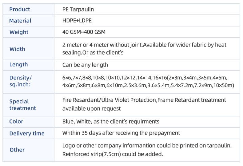Select the Can be any length text
Image resolution: width=243 pixels, height=166 pixels.
coord(85,65)
